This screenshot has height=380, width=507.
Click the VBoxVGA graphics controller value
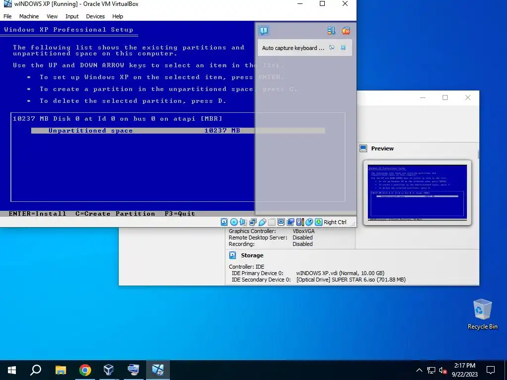[304, 231]
